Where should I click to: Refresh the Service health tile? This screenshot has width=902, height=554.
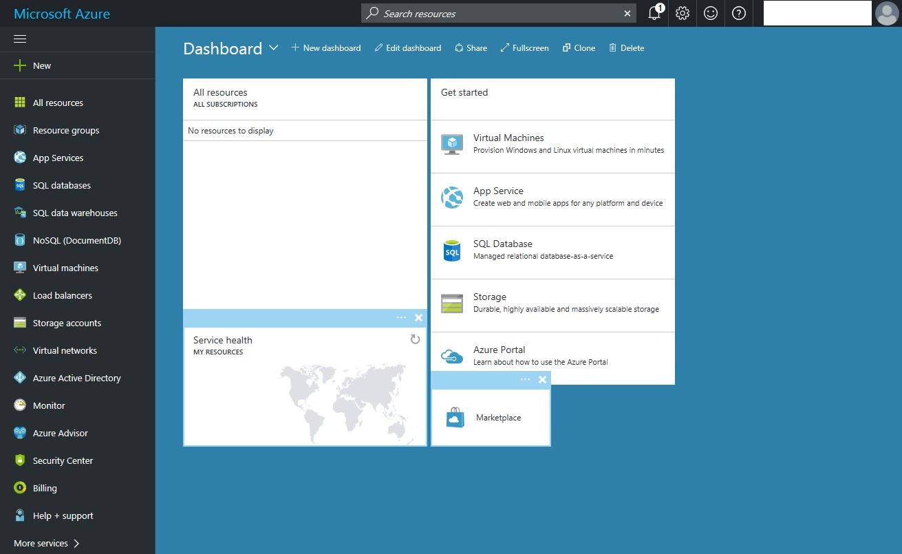tap(414, 339)
